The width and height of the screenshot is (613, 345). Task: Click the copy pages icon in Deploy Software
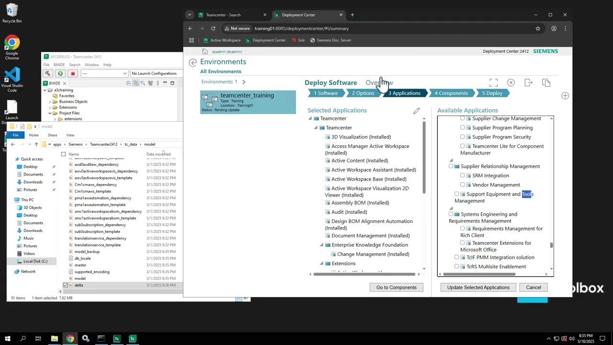pos(546,83)
